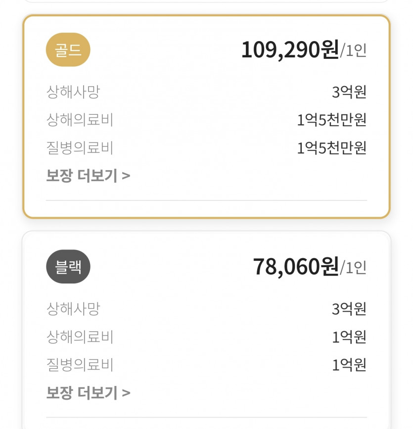The height and width of the screenshot is (429, 413).
Task: Click the 질병의료비 label in the 골드 plan
Action: tap(80, 147)
